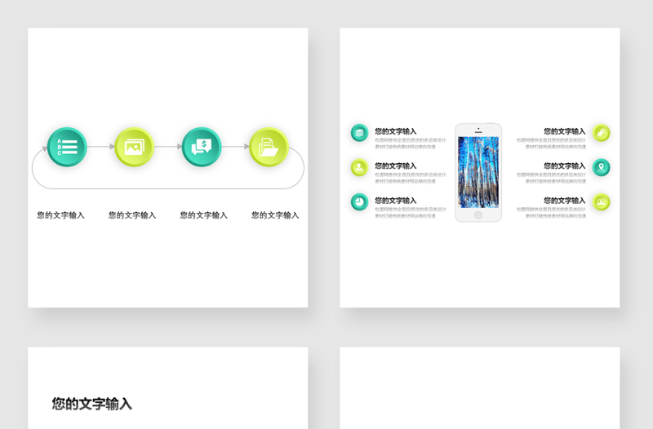
Task: Click the yellow-green folder documents icon circle
Action: point(269,147)
